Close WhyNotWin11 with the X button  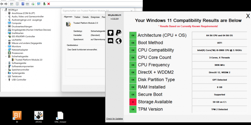(x=248, y=16)
